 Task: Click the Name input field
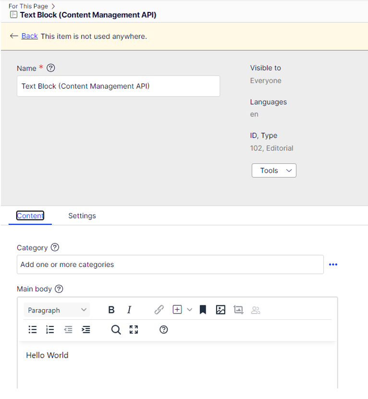118,86
